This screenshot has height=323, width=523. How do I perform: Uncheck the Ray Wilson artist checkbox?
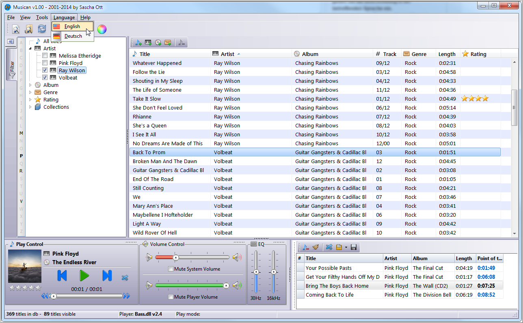(x=45, y=70)
